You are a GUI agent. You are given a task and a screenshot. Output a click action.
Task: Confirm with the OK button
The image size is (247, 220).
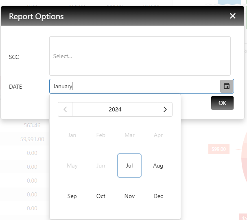point(222,103)
